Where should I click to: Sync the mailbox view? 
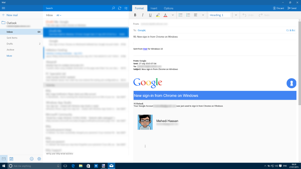tap(120, 8)
